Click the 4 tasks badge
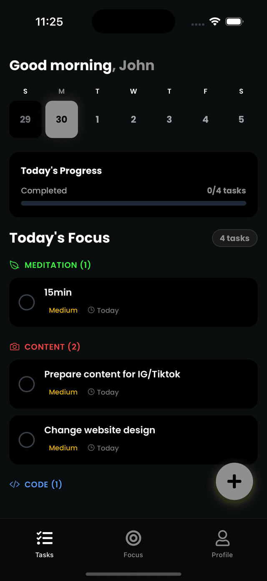 click(x=234, y=238)
